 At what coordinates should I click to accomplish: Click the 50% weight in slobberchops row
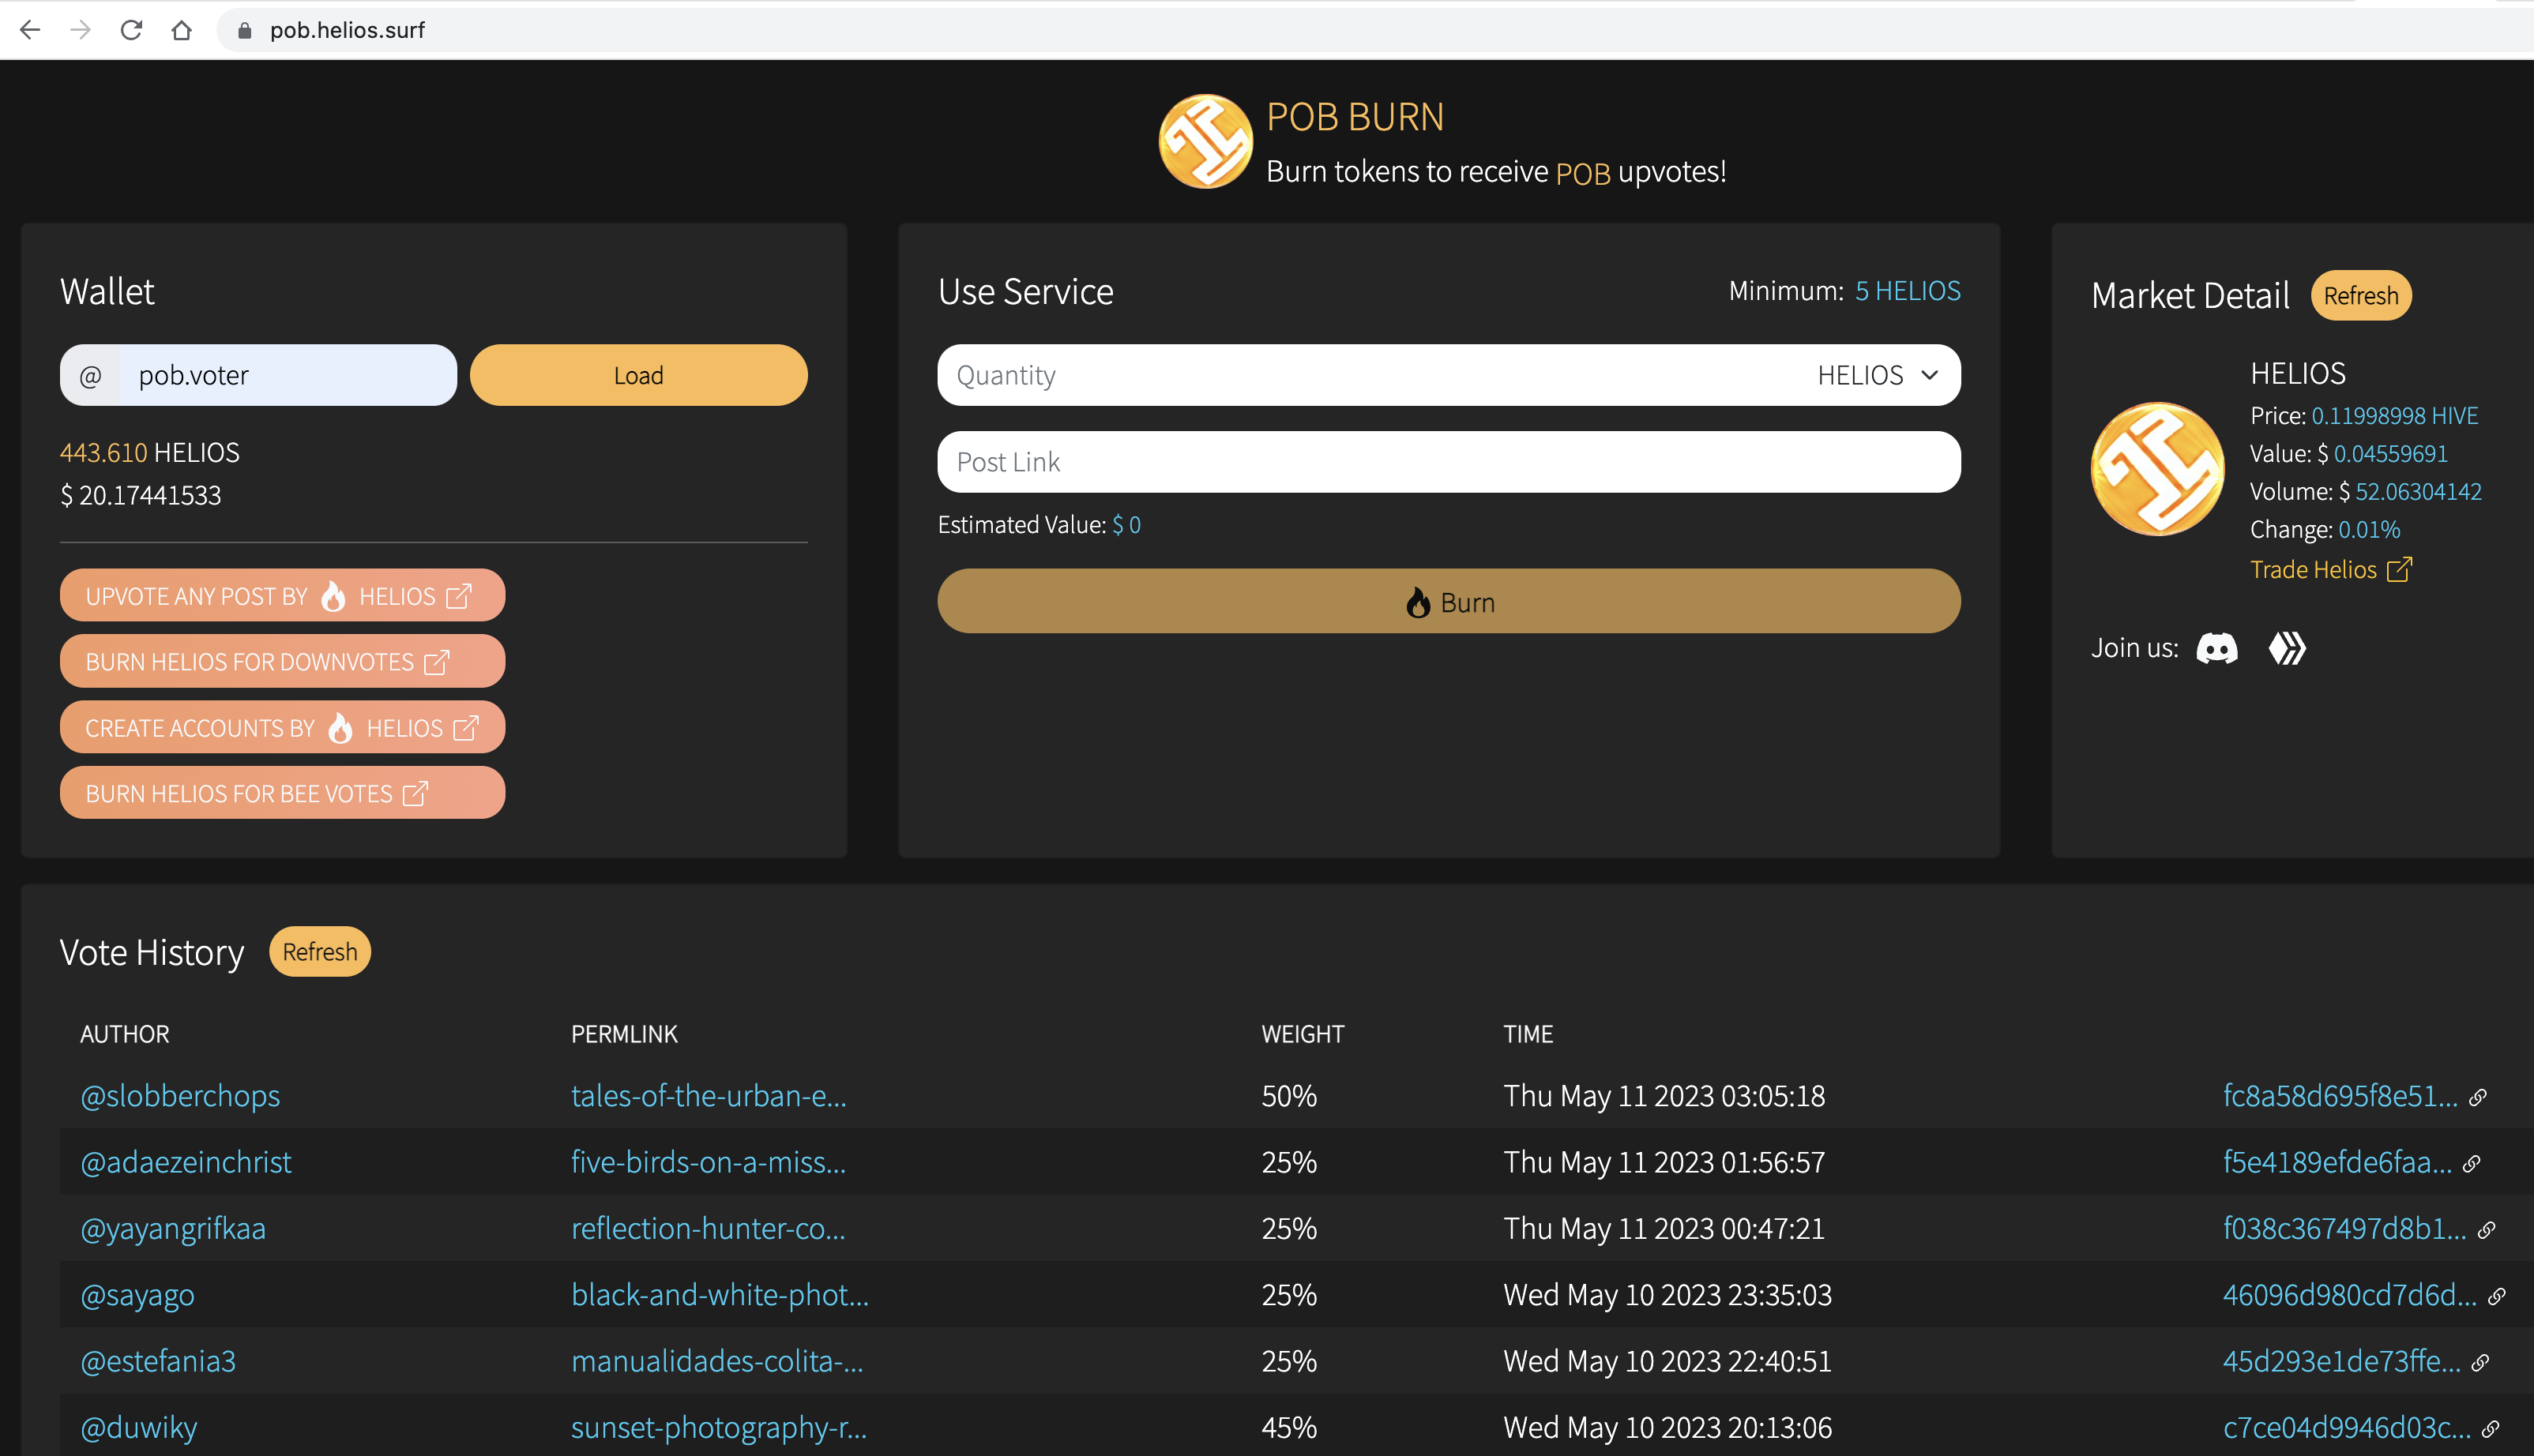pos(1288,1096)
